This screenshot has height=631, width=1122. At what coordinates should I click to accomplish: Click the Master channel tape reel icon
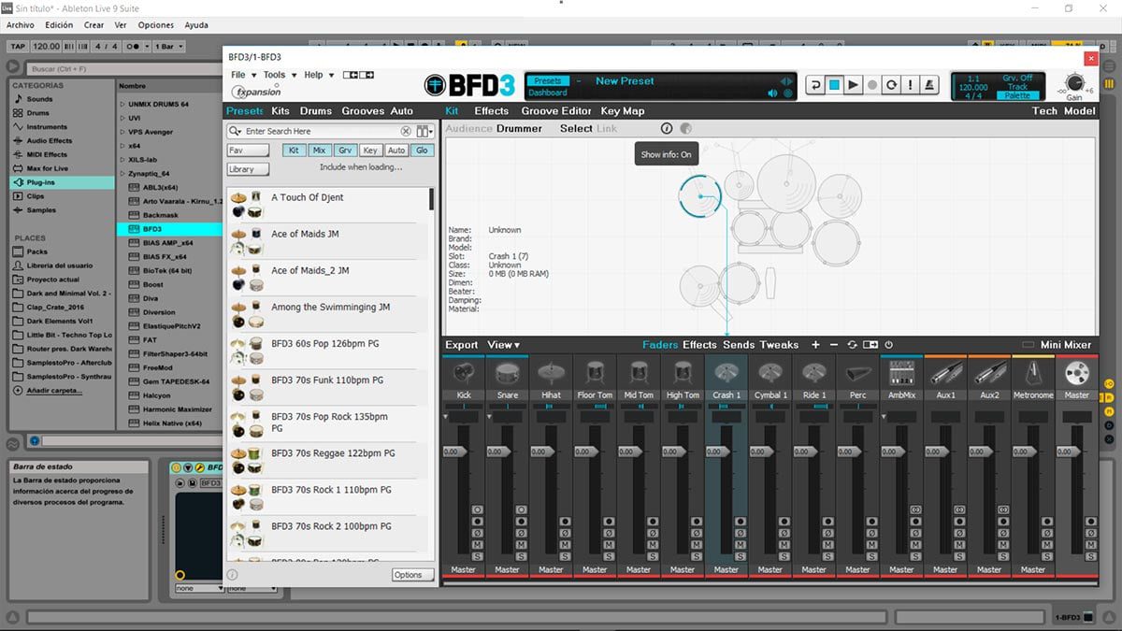(x=1077, y=373)
